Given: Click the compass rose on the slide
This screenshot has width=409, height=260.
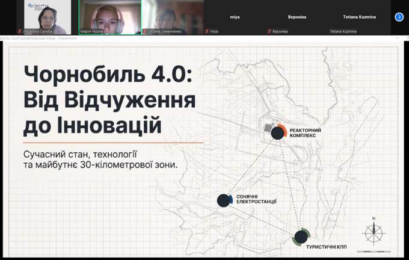Looking at the screenshot, I should click(x=374, y=232).
